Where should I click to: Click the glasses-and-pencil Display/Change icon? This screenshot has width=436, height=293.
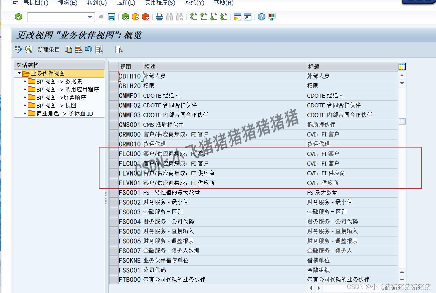19,50
